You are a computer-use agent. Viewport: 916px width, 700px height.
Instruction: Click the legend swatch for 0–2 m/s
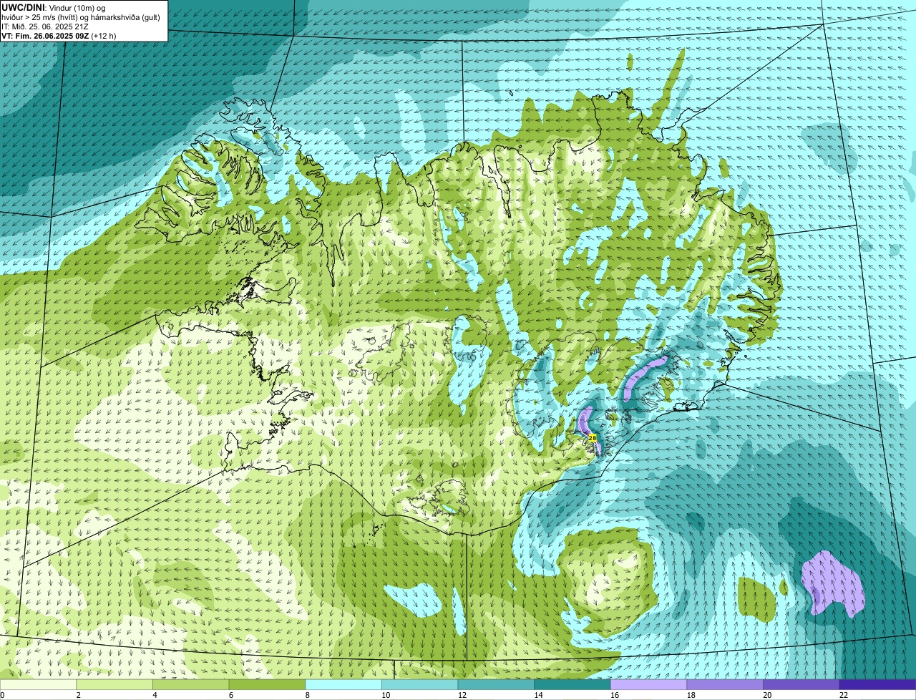pyautogui.click(x=38, y=684)
